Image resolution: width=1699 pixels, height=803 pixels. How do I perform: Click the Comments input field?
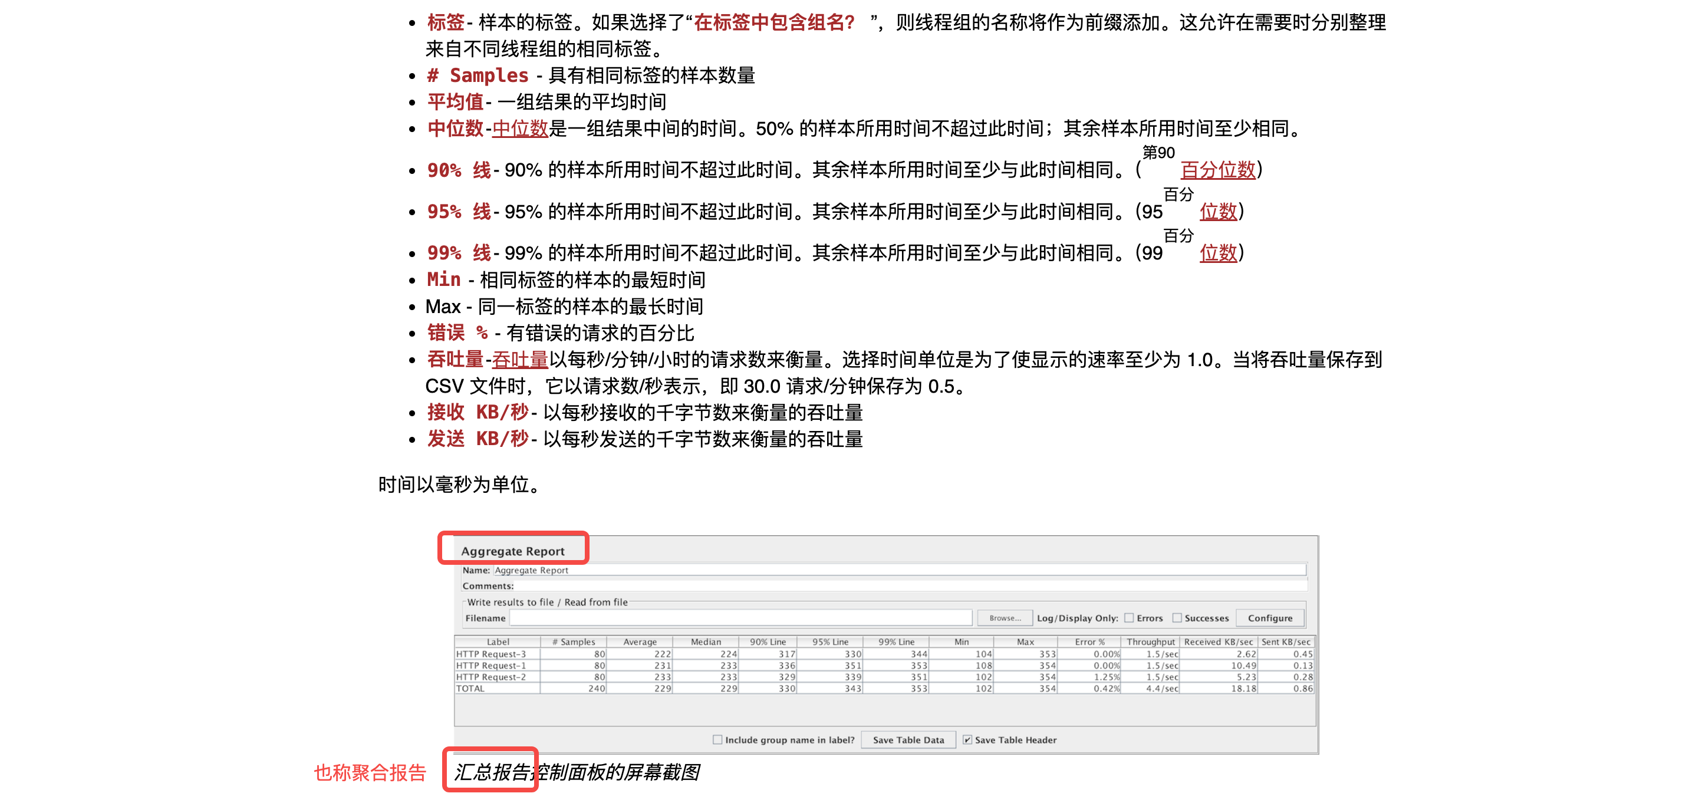coord(910,586)
